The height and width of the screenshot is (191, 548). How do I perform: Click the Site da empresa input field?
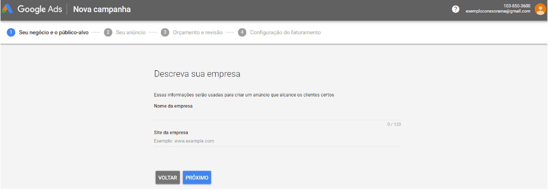coord(278,141)
